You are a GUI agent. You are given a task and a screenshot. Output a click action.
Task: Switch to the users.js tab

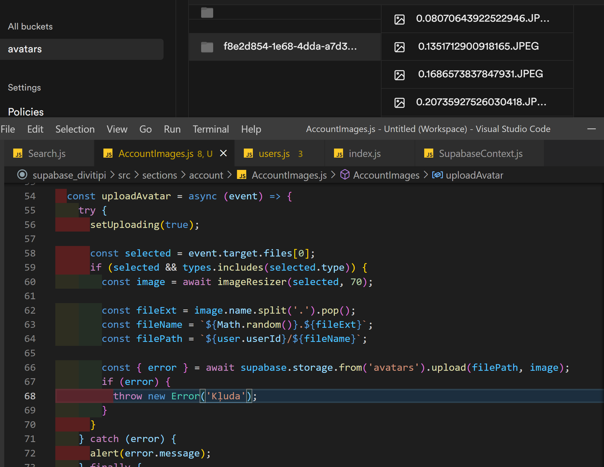click(274, 154)
